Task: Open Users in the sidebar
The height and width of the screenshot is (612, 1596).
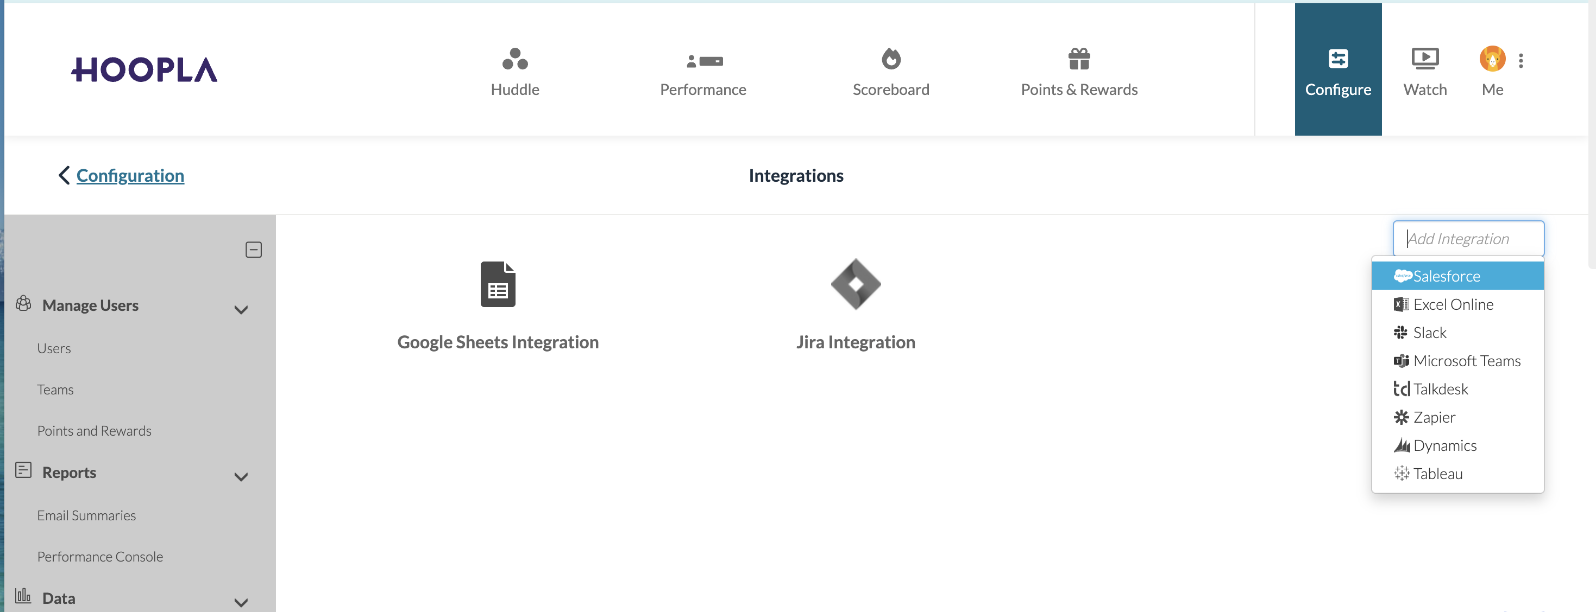Action: 54,348
